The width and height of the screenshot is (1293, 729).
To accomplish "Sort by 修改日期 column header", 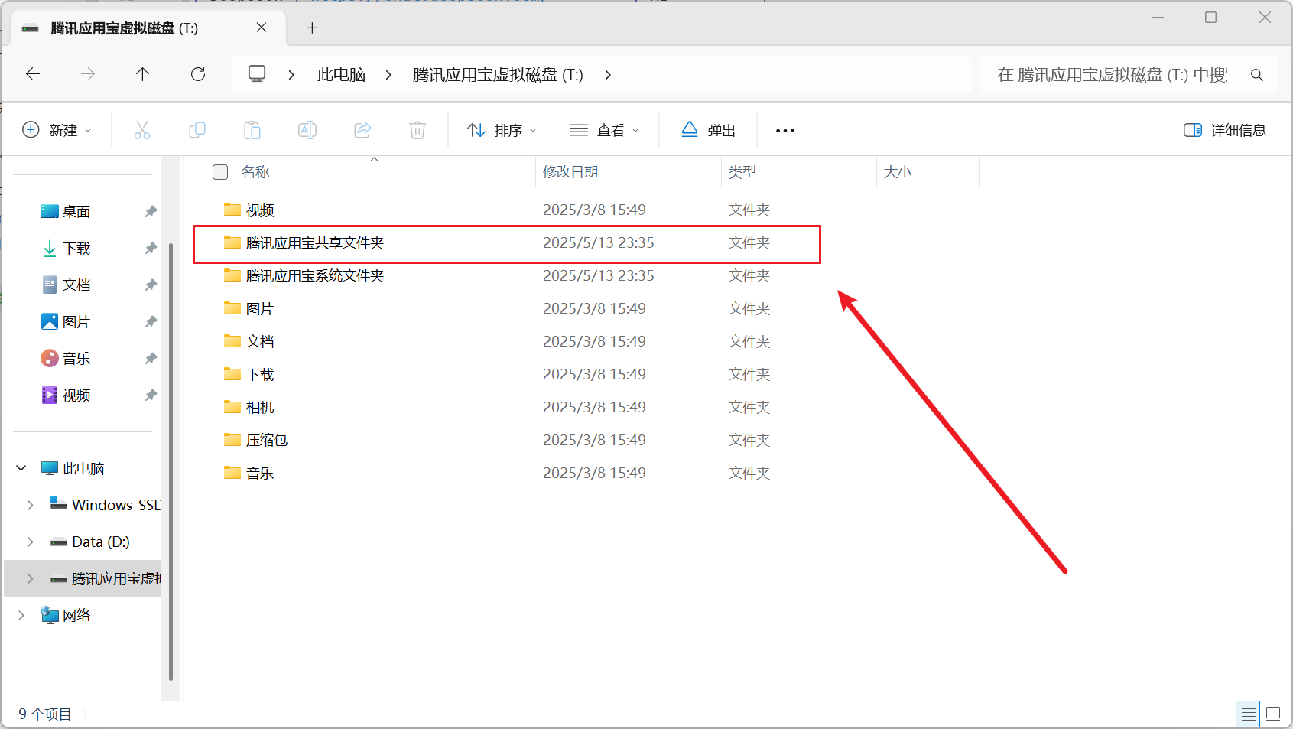I will pos(570,172).
